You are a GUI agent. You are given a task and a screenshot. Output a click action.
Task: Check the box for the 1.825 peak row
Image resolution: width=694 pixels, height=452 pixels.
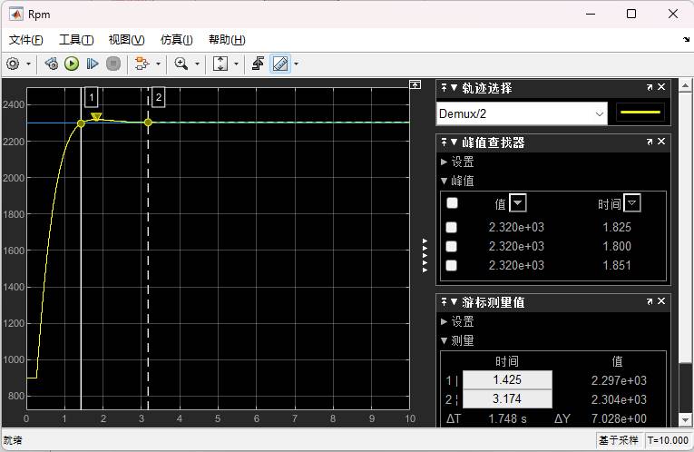tap(452, 228)
